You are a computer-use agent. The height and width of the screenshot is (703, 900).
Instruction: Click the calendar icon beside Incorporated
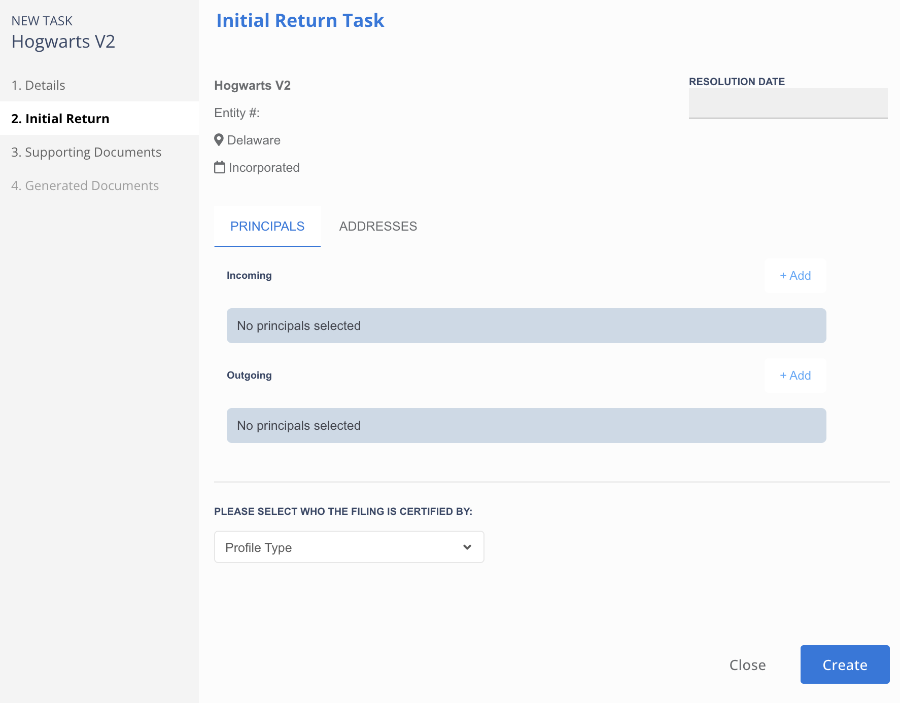(220, 167)
